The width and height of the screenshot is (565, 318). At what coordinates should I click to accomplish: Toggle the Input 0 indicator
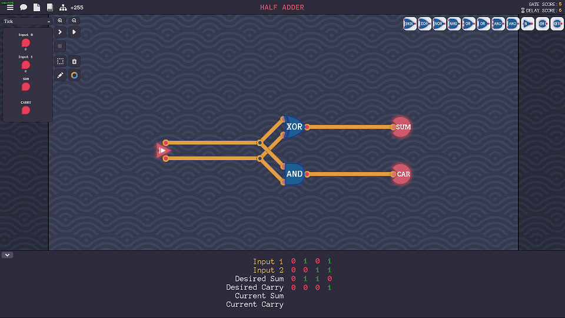26,43
